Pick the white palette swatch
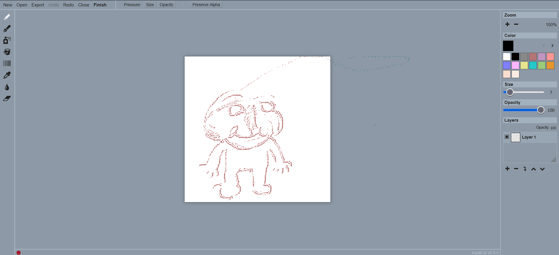This screenshot has width=559, height=255. [x=507, y=56]
